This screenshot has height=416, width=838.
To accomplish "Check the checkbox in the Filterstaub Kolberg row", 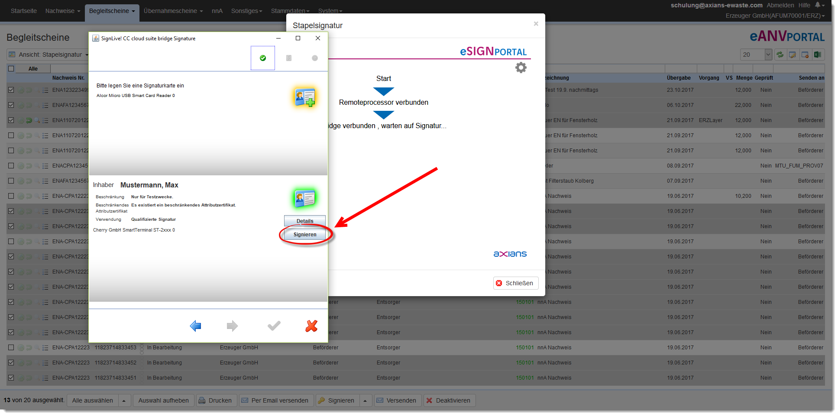I will point(11,181).
